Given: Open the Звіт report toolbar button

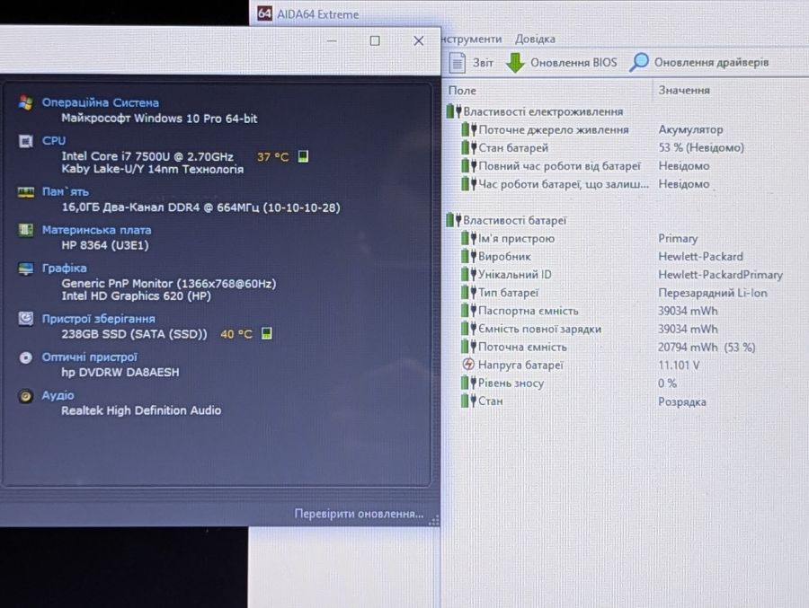Looking at the screenshot, I should point(470,62).
